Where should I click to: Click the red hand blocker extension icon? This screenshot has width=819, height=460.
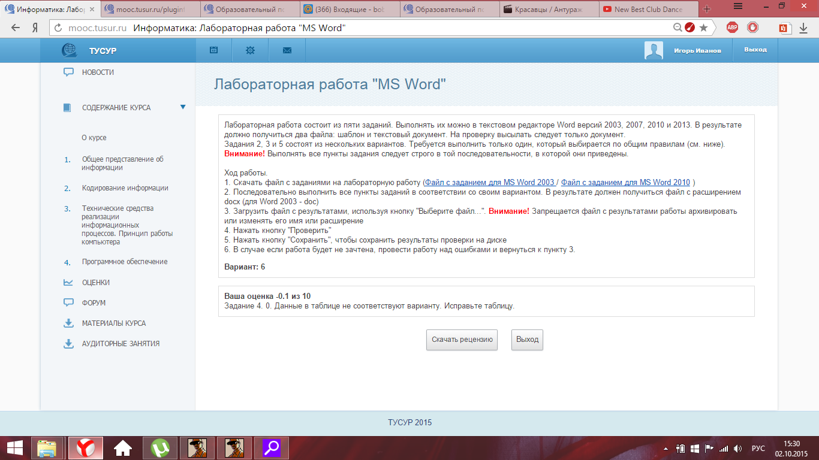click(x=752, y=28)
